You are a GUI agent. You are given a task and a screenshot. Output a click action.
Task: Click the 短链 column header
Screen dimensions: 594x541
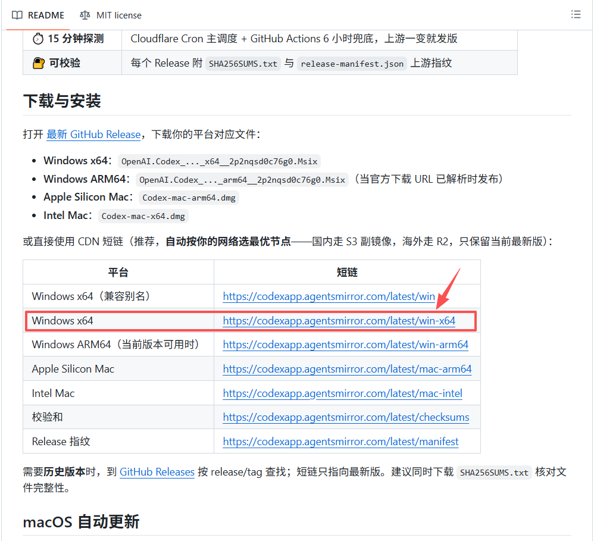(x=347, y=273)
